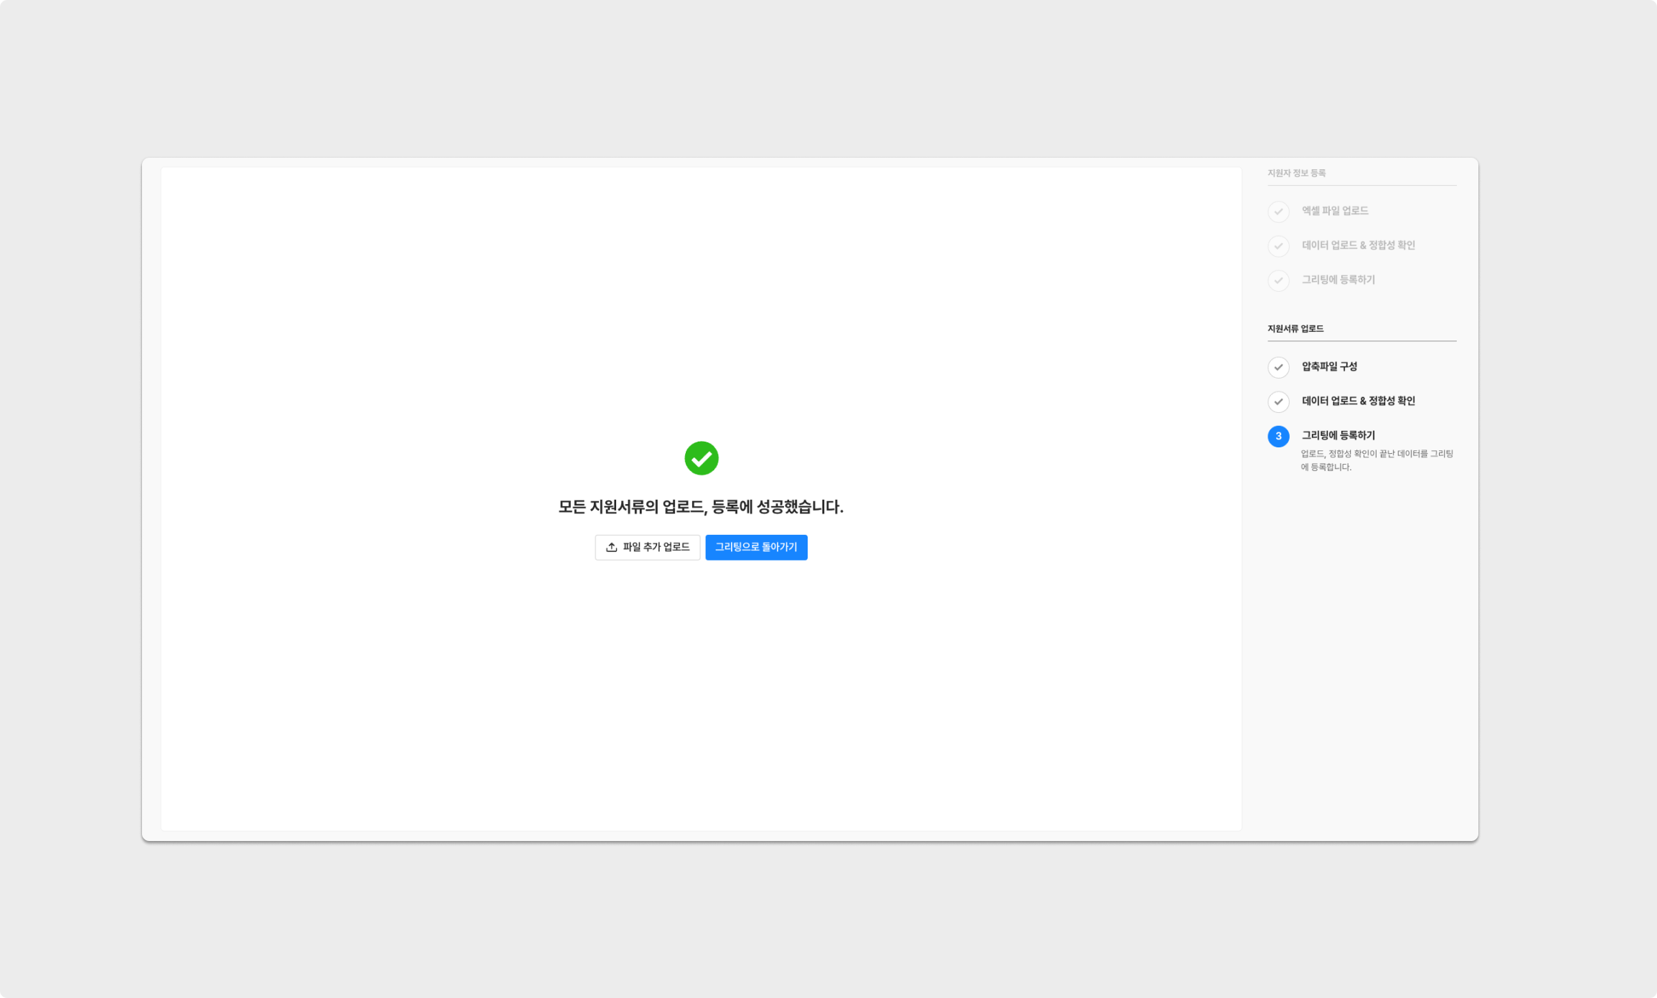Click the 지원서류 업로드 section header
Viewport: 1657px width, 998px height.
(x=1295, y=328)
